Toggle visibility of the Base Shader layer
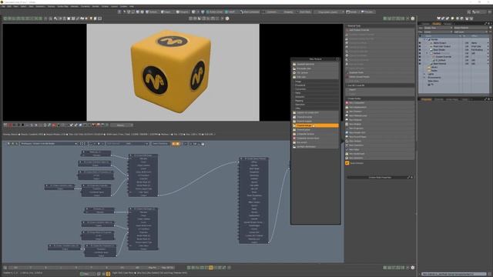Image resolution: width=493 pixels, height=277 pixels. click(420, 49)
